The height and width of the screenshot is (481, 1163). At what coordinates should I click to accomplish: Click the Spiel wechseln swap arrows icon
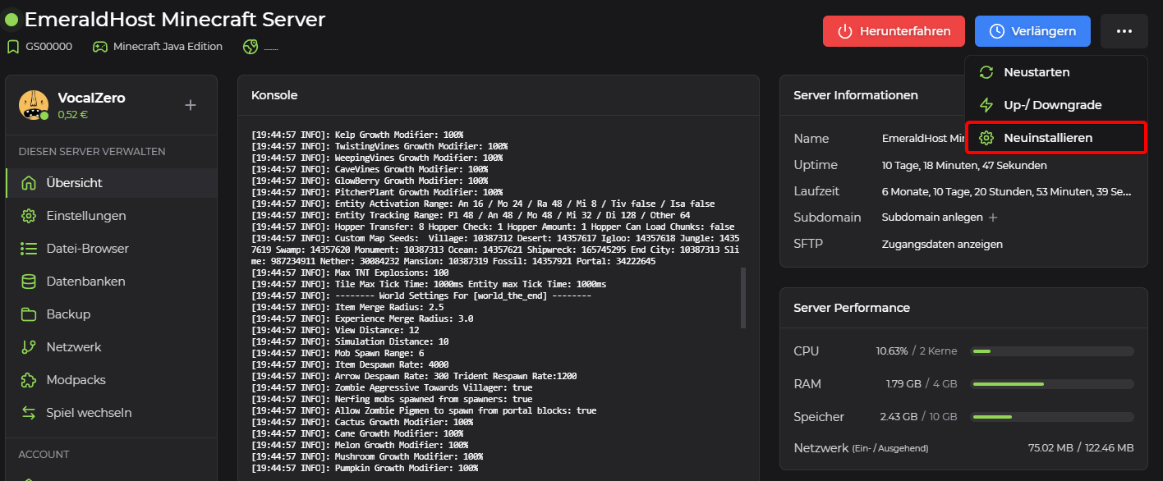pos(29,413)
